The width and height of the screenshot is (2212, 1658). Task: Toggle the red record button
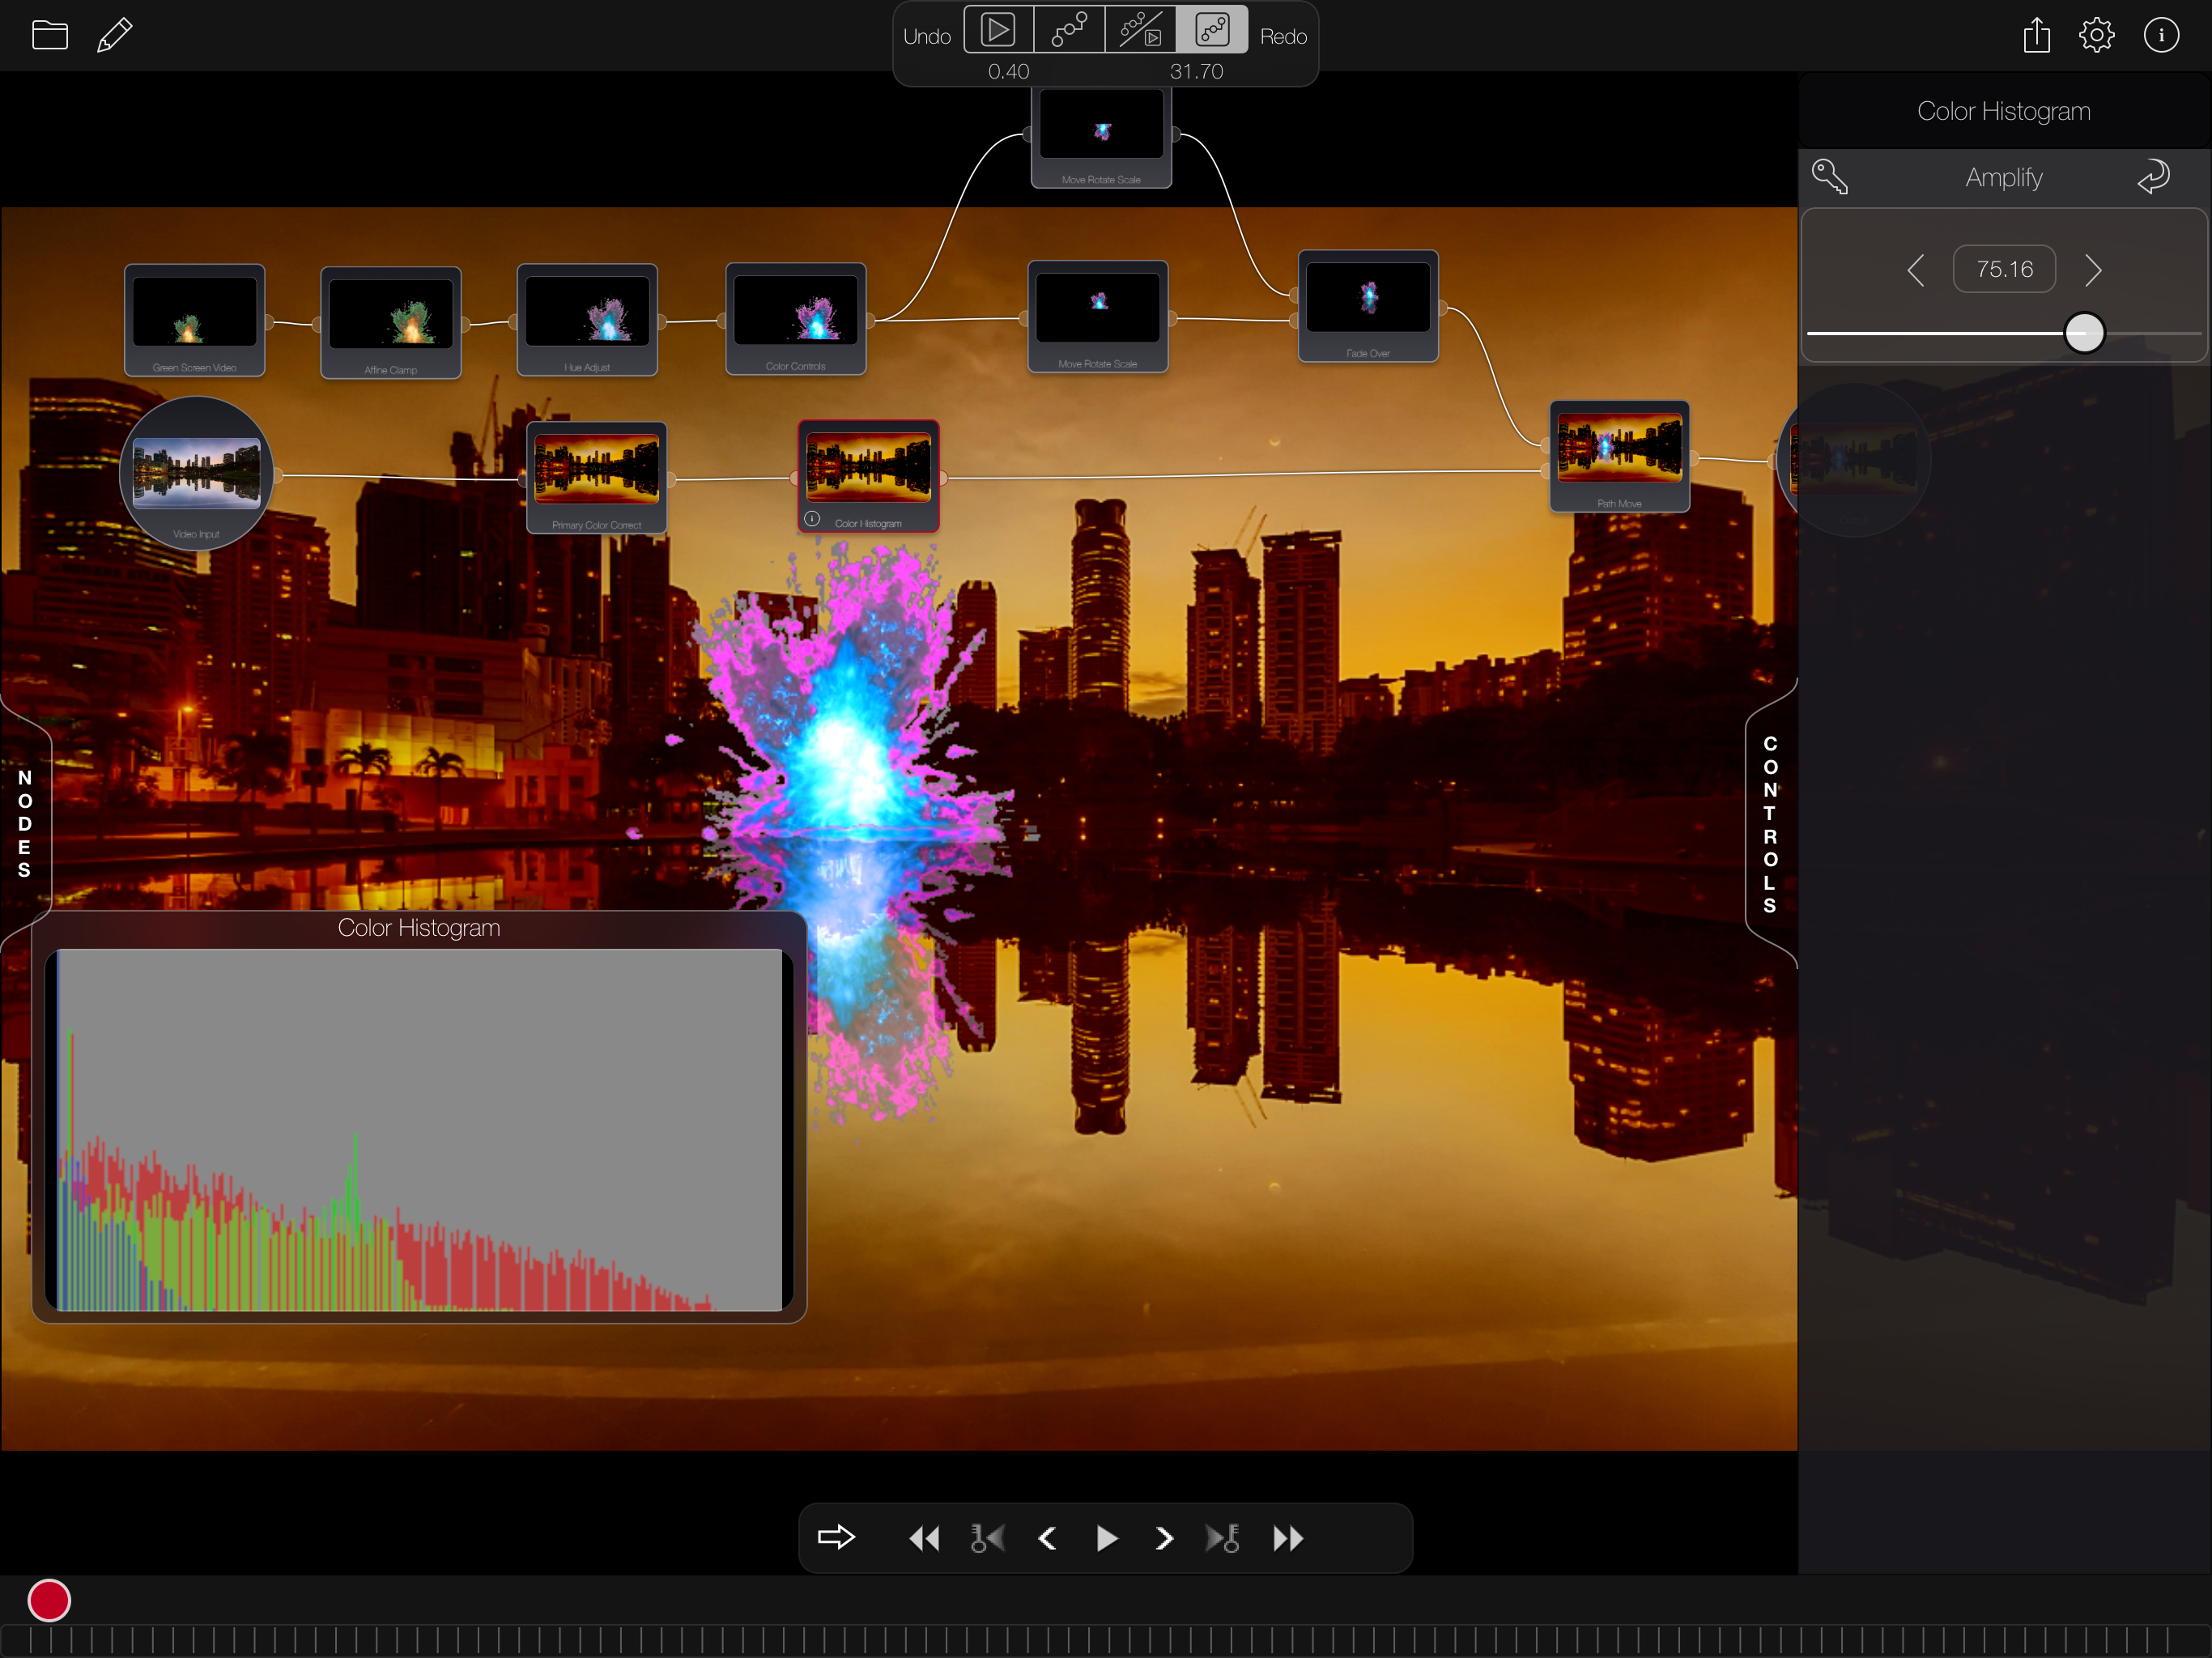[49, 1600]
